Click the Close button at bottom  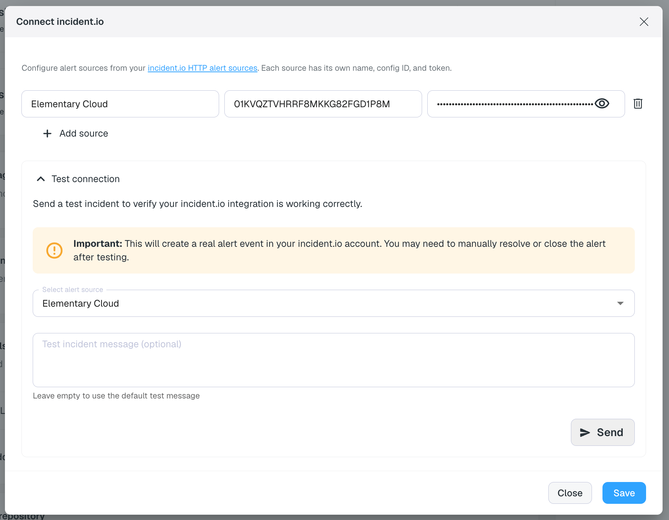click(570, 493)
